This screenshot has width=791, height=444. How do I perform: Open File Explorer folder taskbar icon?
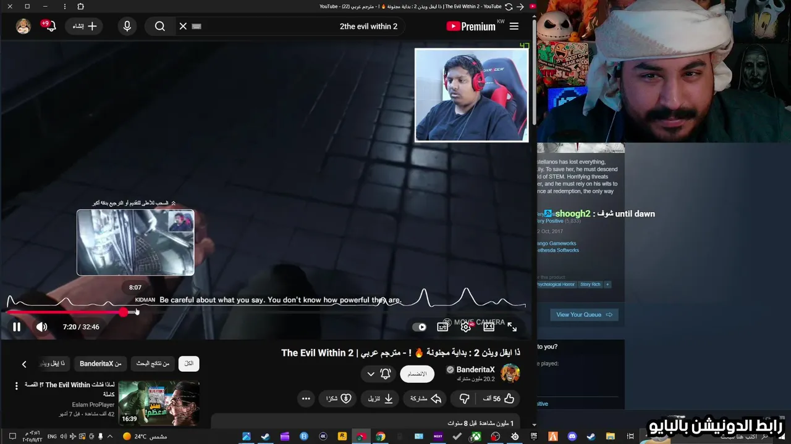click(x=610, y=437)
